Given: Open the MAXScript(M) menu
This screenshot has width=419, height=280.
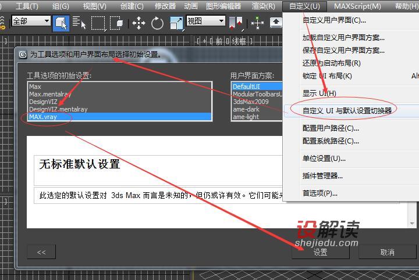Looking at the screenshot, I should click(357, 6).
